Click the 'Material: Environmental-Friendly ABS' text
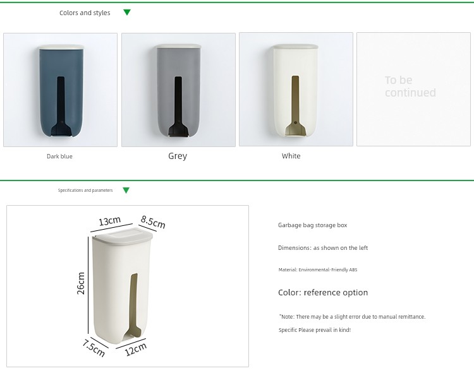 tap(318, 269)
